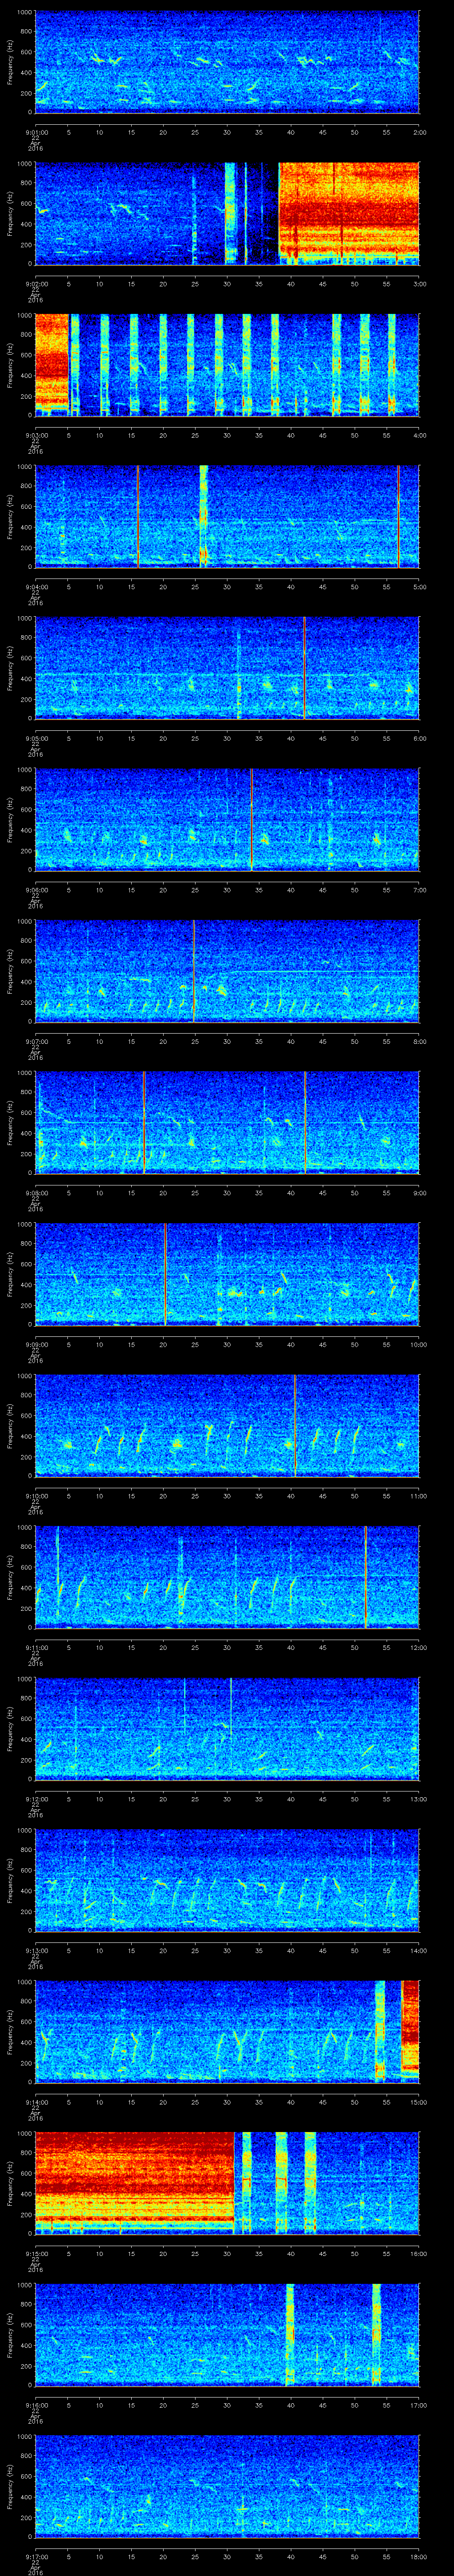Screen dimensions: 454x2576
Task: Click the 9:03:00 start time label
Action: [36, 435]
